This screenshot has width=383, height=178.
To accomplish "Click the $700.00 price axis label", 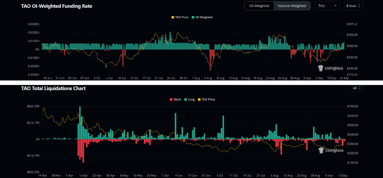I will point(352,106).
